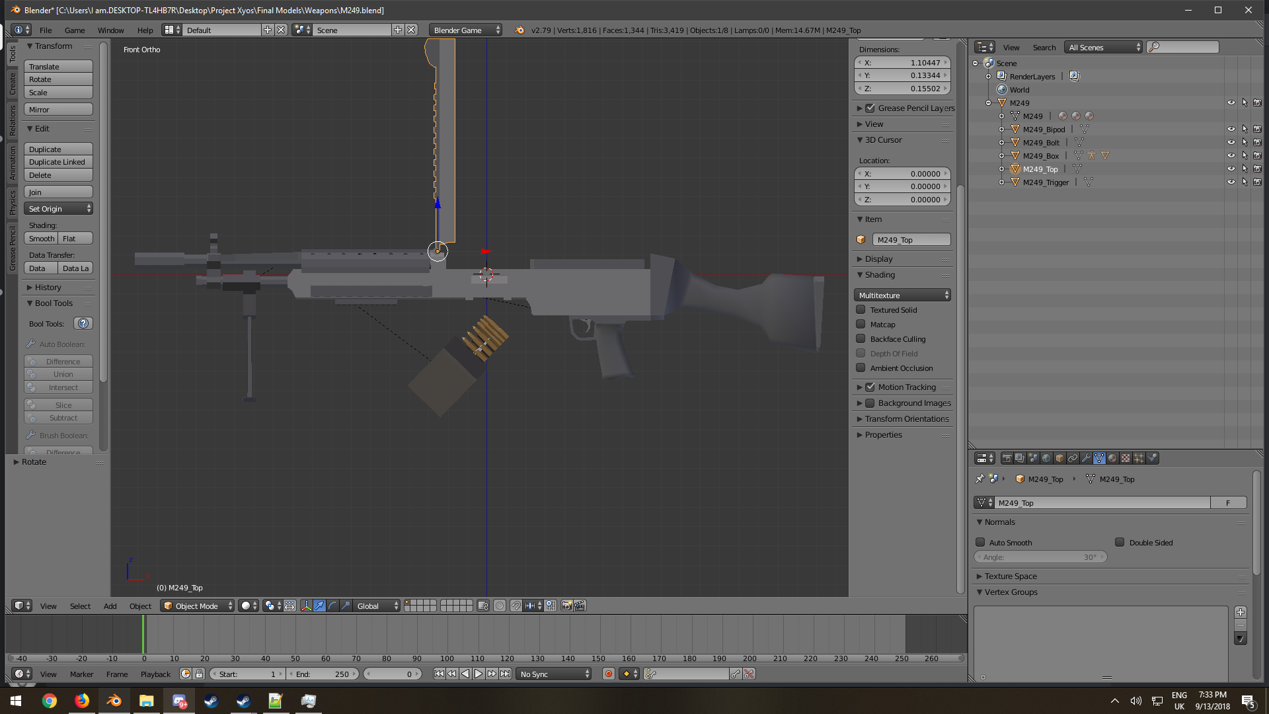Viewport: 1269px width, 714px height.
Task: Click the OpenGL render animation clapper icon
Action: tap(580, 606)
